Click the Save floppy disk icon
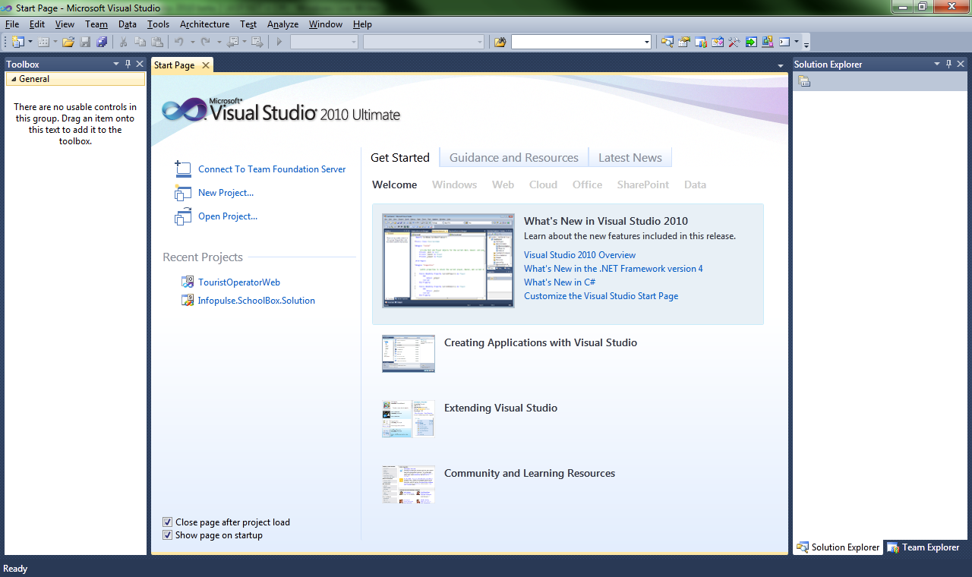972x577 pixels. point(85,42)
